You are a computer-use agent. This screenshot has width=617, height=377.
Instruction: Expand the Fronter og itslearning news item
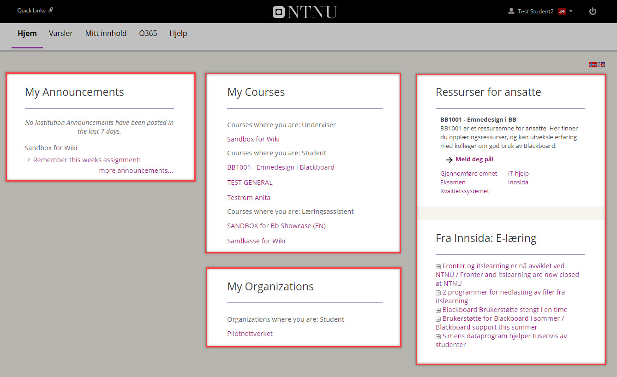point(438,266)
